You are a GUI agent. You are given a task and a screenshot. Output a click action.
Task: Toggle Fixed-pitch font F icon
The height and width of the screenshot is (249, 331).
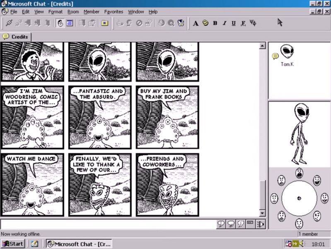(243, 23)
